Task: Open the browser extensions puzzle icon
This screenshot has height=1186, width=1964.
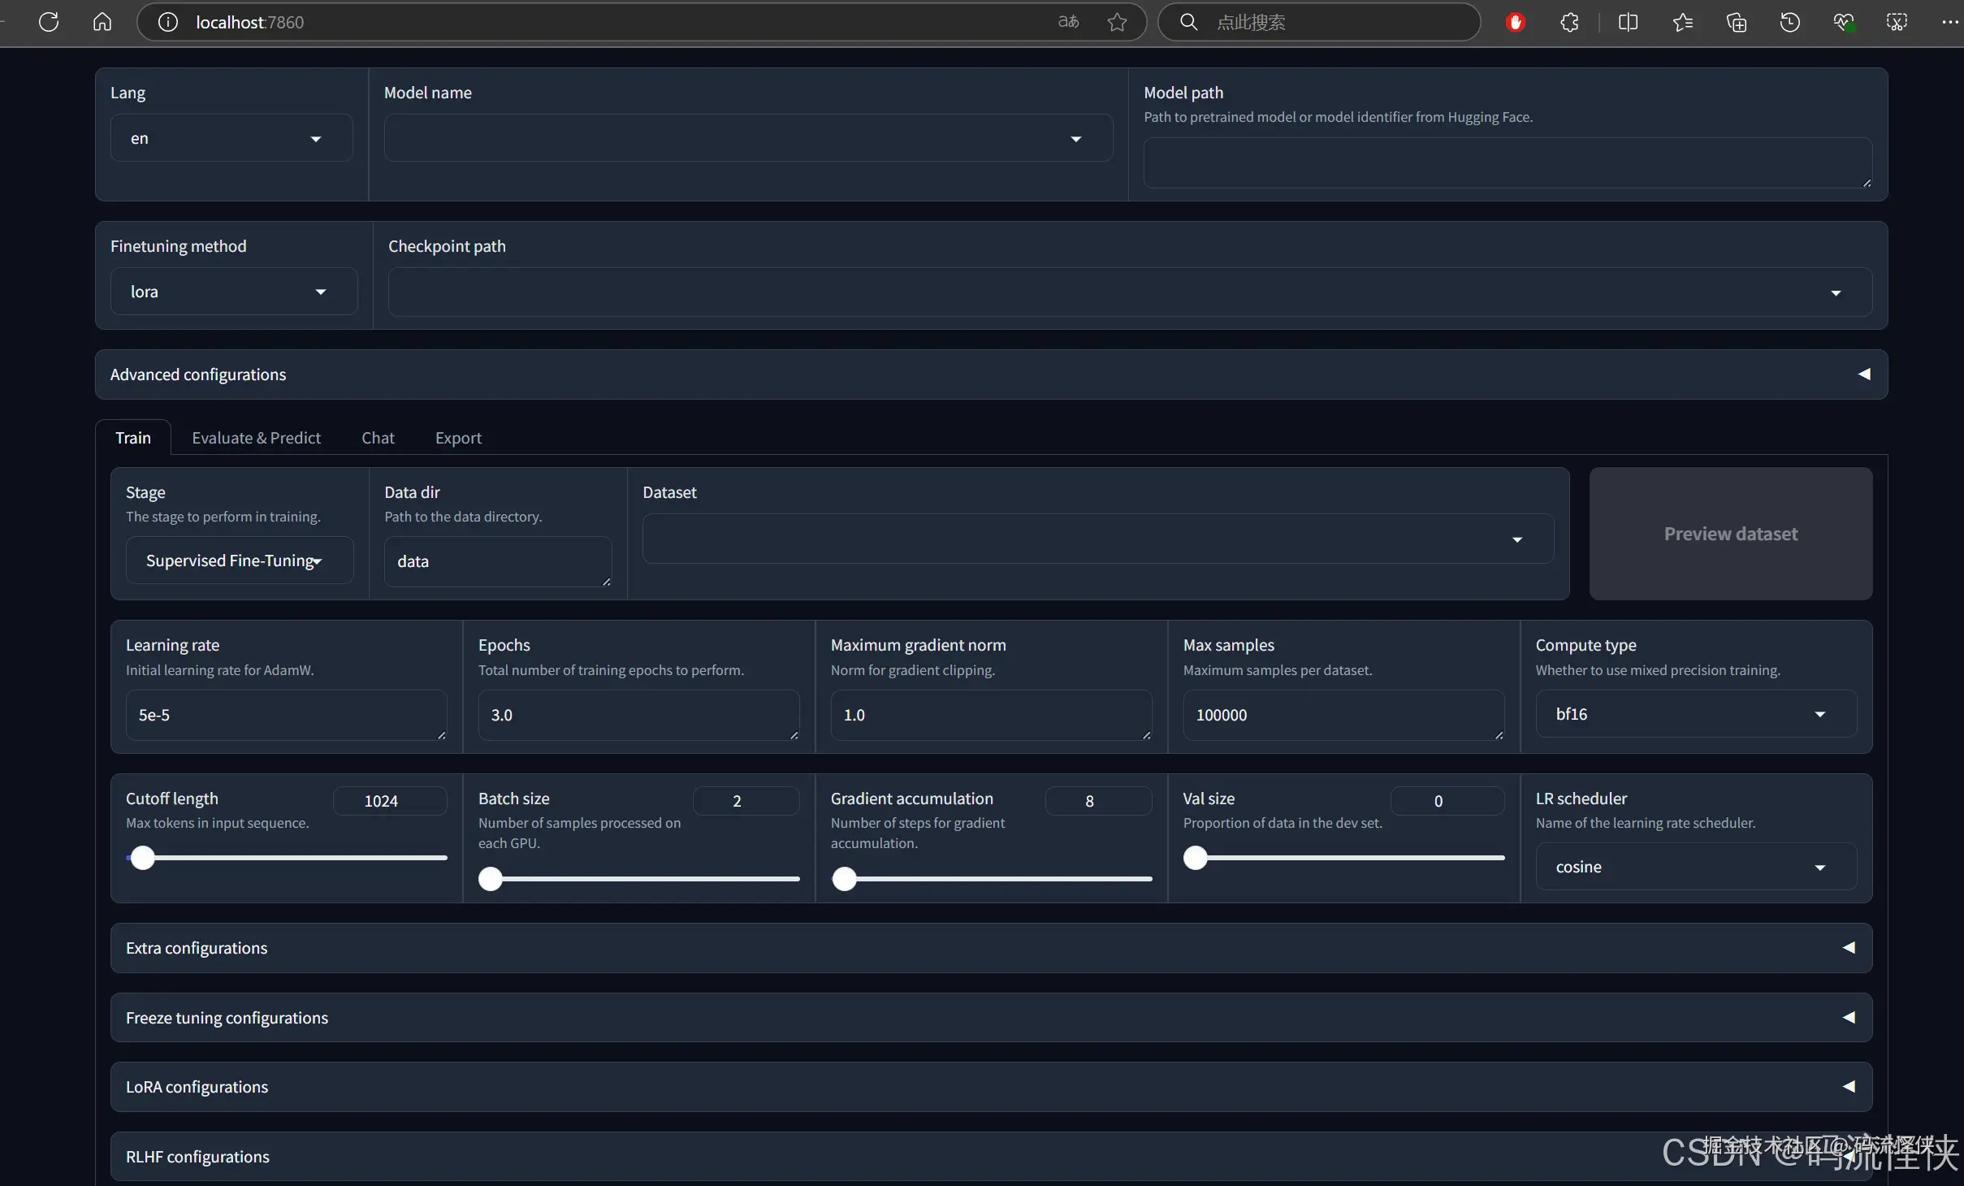Action: coord(1569,22)
